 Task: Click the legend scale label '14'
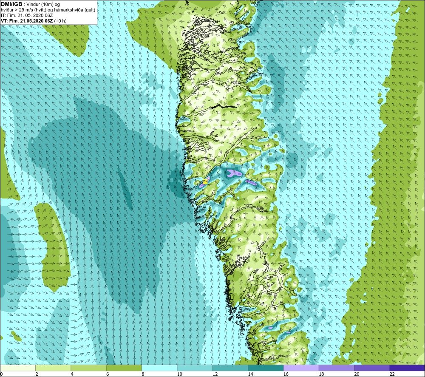click(x=250, y=374)
